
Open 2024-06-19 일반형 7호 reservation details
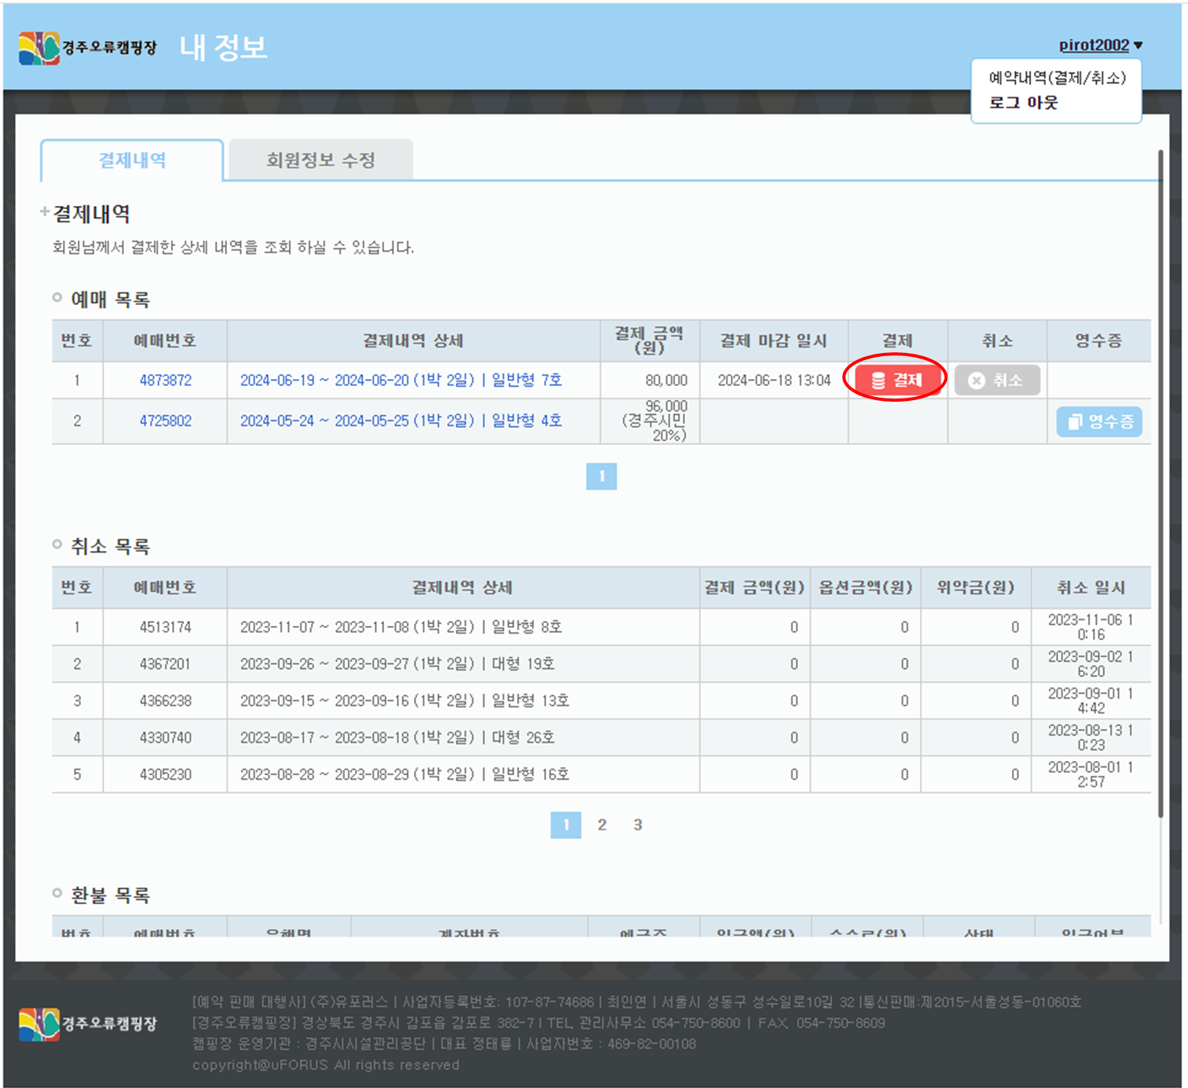[x=401, y=380]
